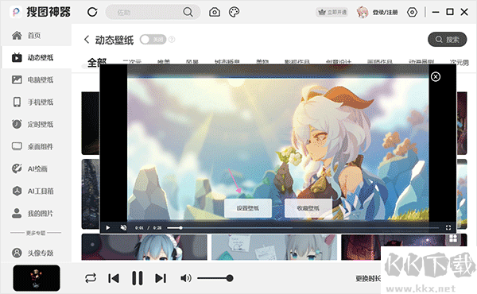Image resolution: width=477 pixels, height=294 pixels.
Task: Unmute the preview video sound
Action: [x=123, y=227]
